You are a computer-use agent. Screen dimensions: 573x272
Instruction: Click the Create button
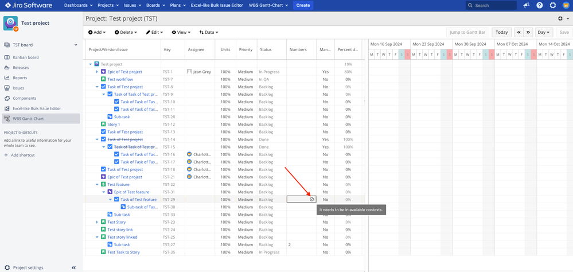(x=303, y=6)
